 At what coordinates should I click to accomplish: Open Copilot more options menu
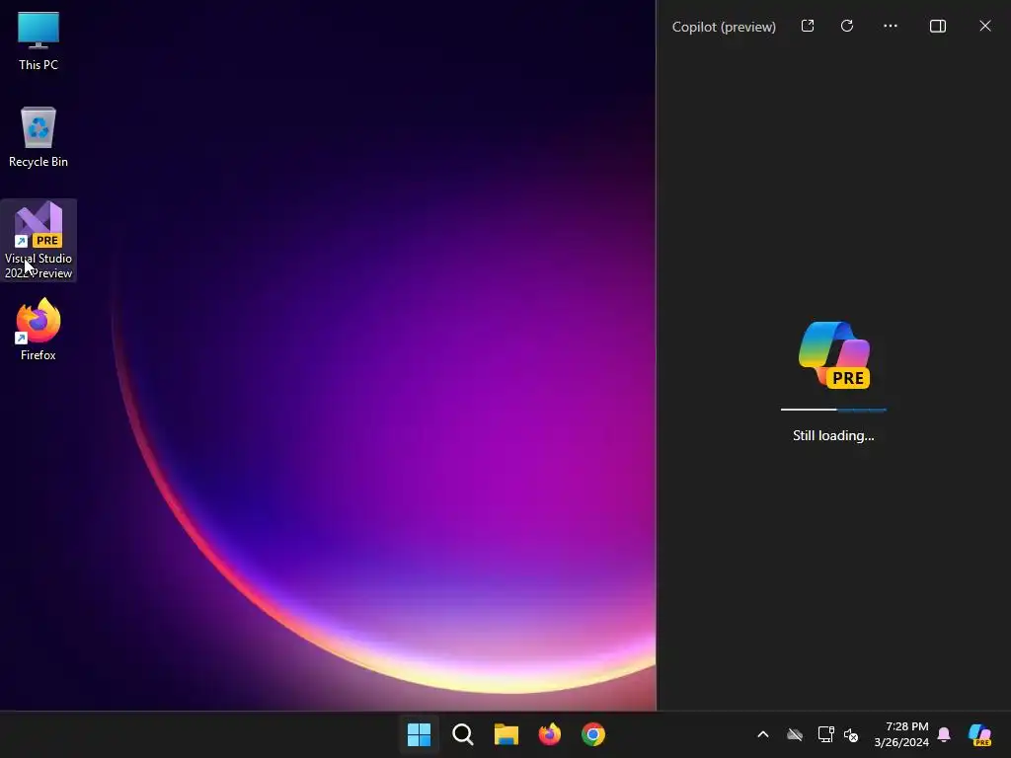pyautogui.click(x=891, y=26)
